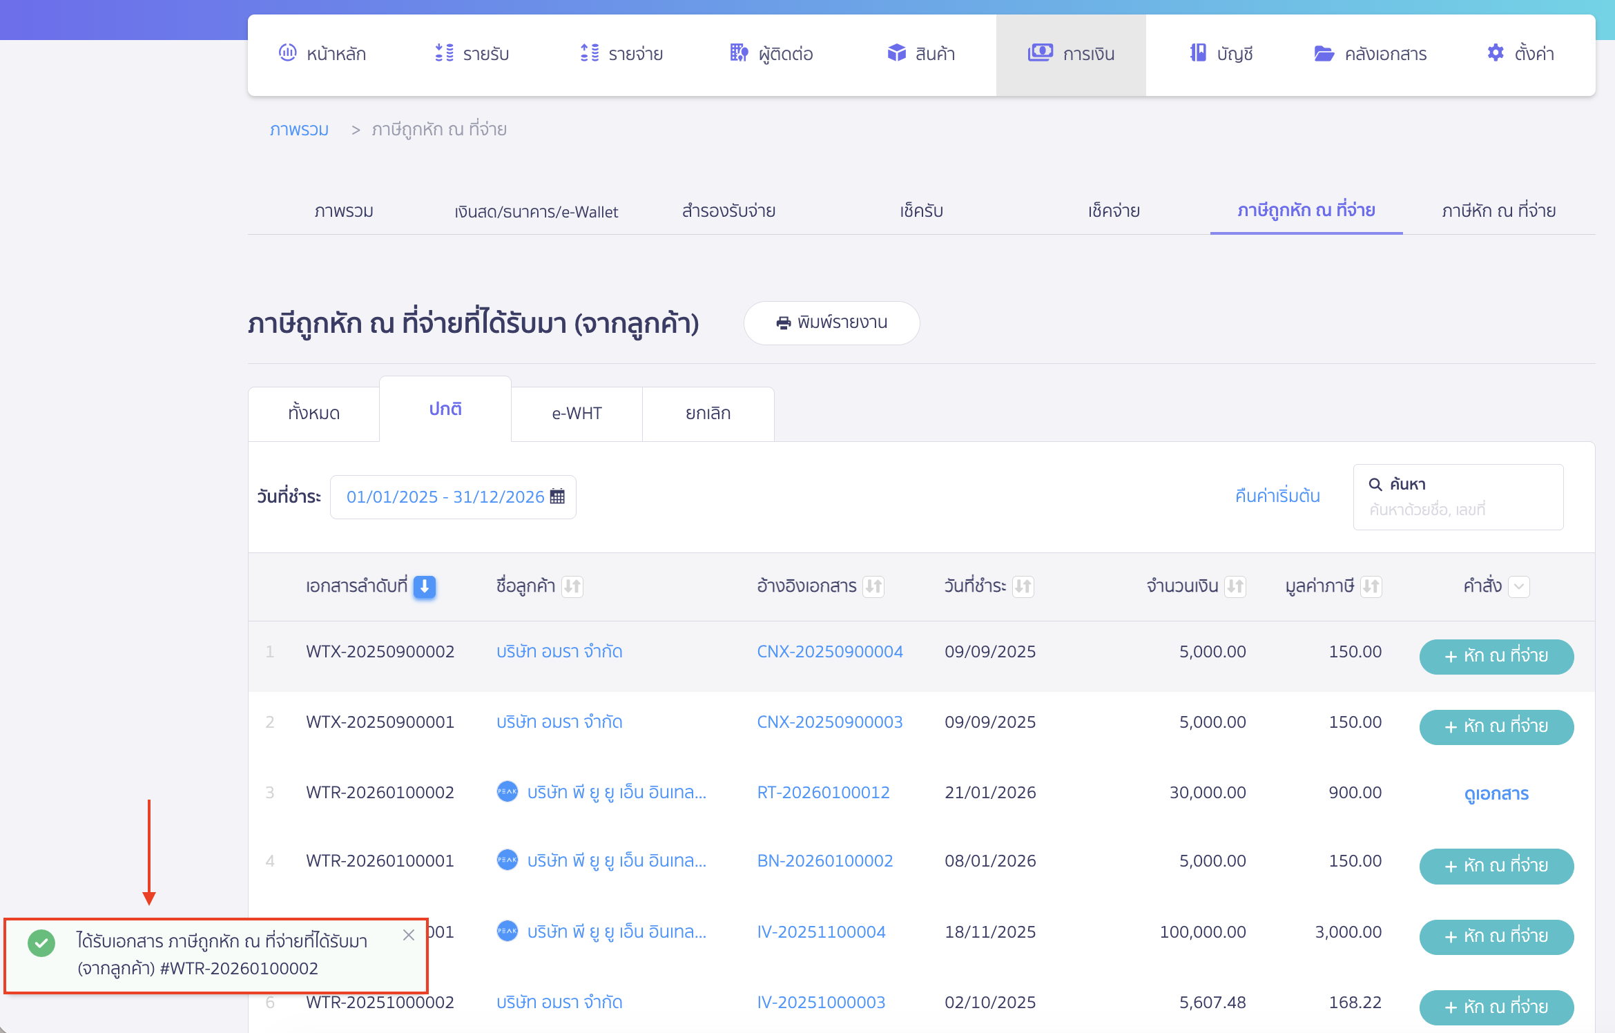Click the หน้าหลัก dashboard icon
This screenshot has height=1033, width=1615.
point(287,53)
